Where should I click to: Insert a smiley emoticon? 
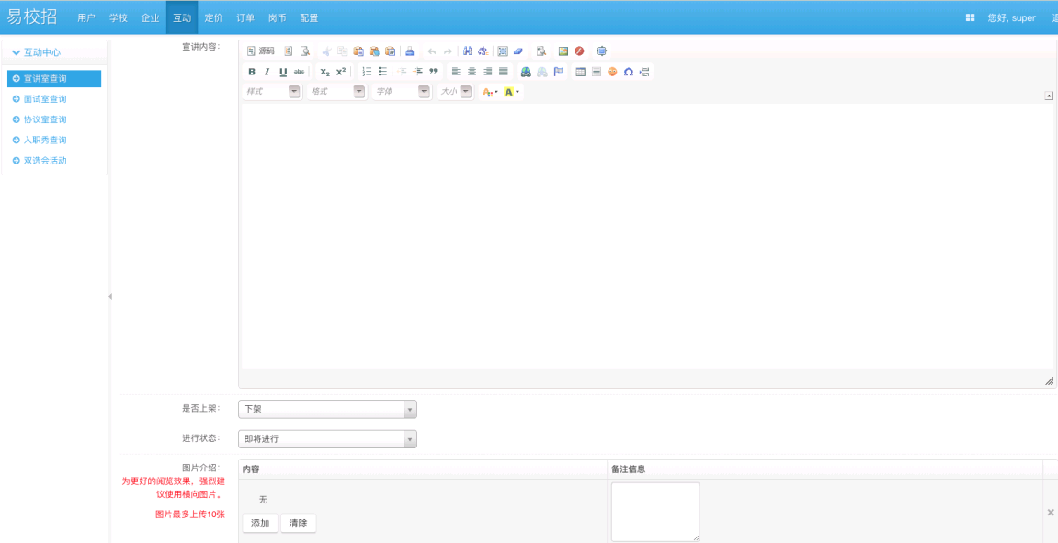click(612, 72)
